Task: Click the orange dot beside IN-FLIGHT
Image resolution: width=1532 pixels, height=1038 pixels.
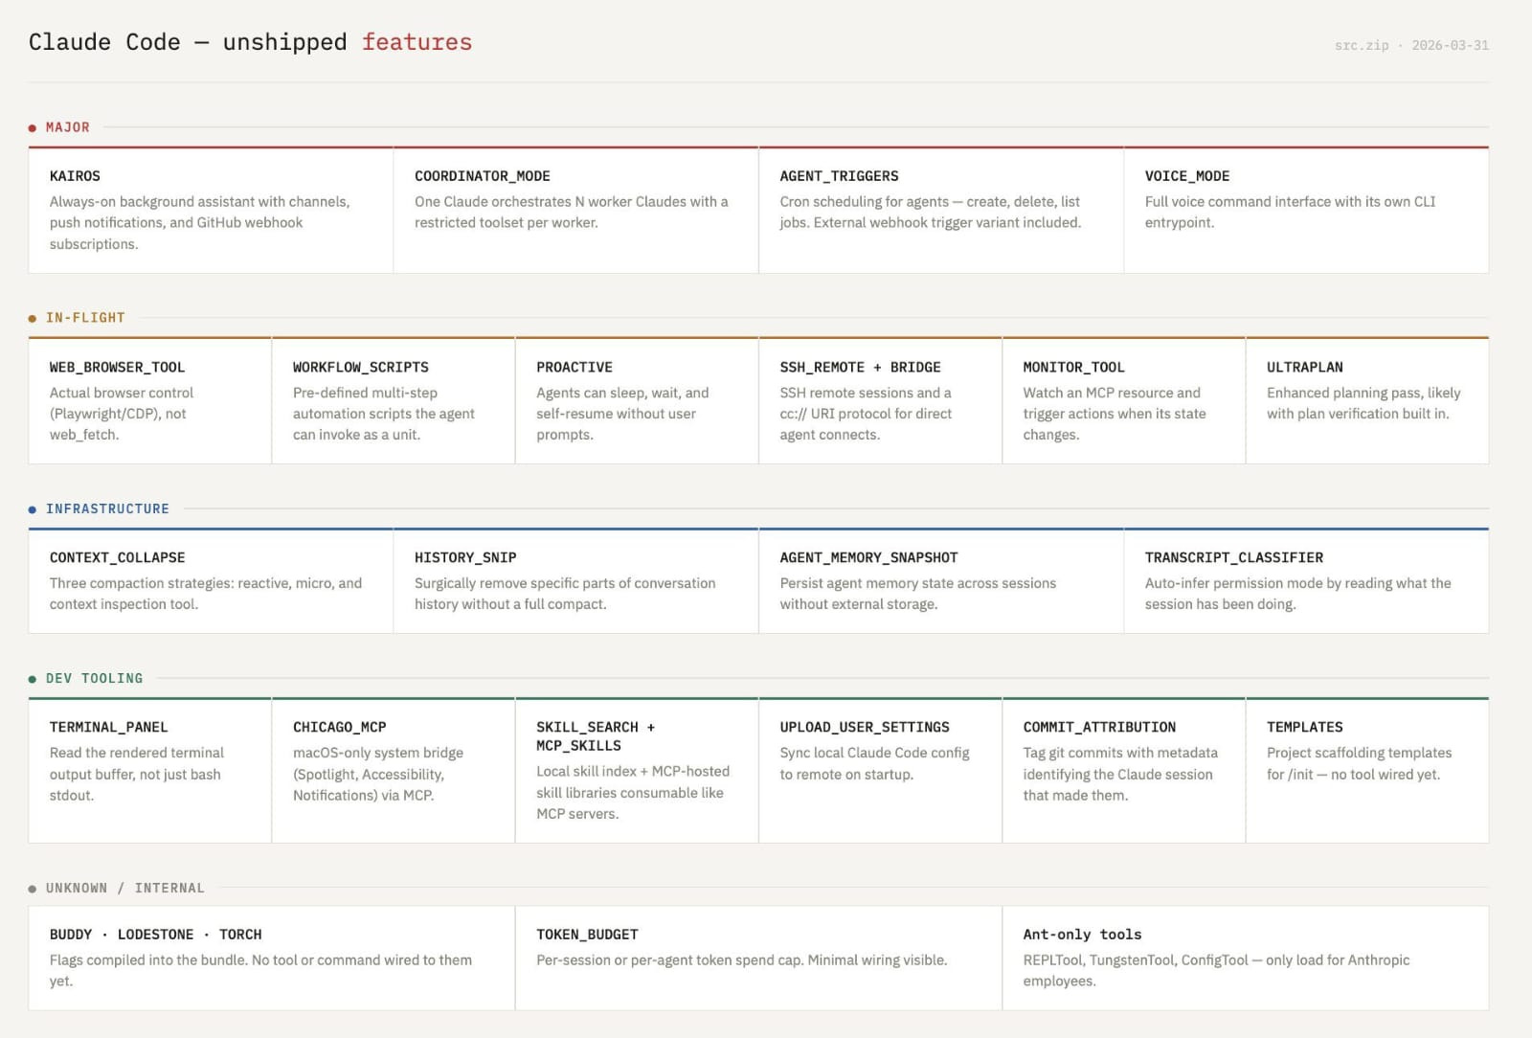Action: coord(33,318)
